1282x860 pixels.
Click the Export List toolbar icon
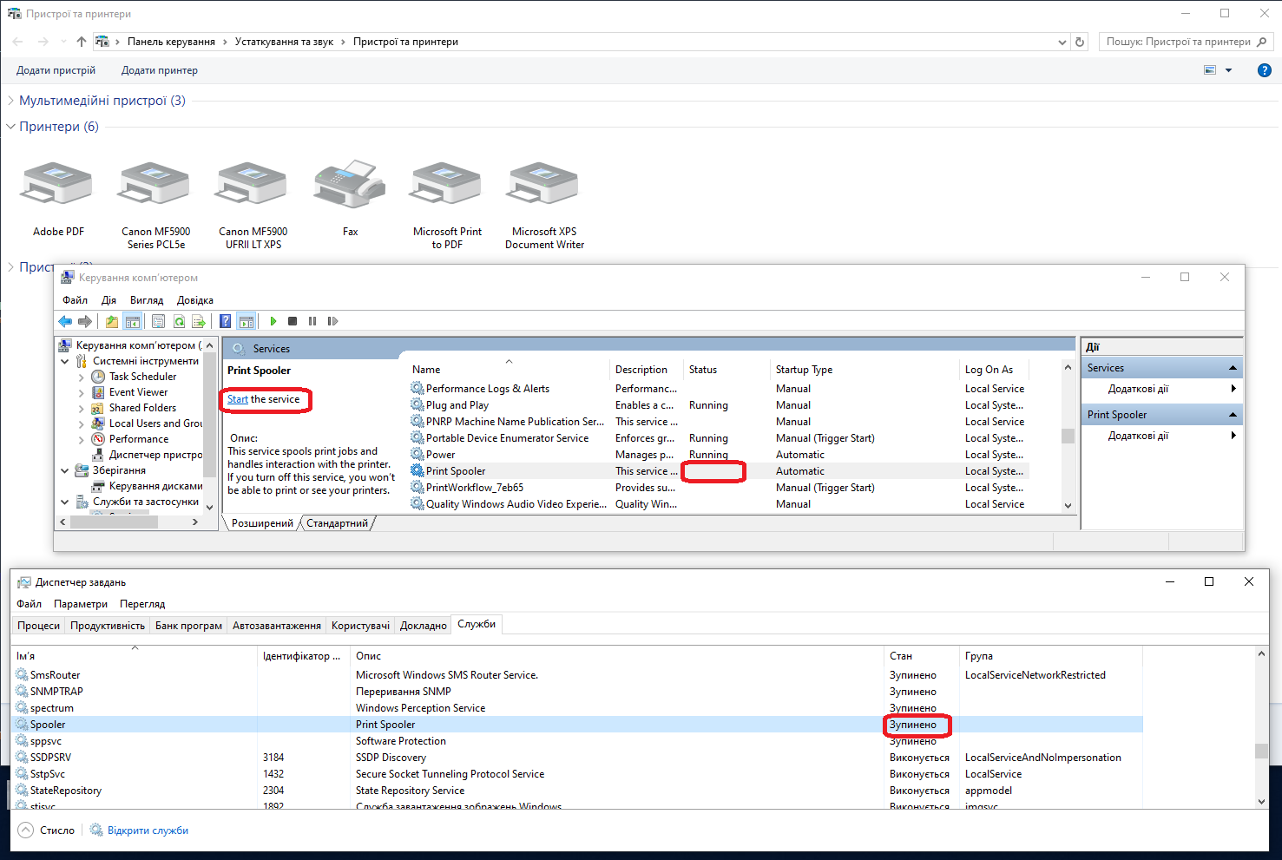click(x=199, y=321)
